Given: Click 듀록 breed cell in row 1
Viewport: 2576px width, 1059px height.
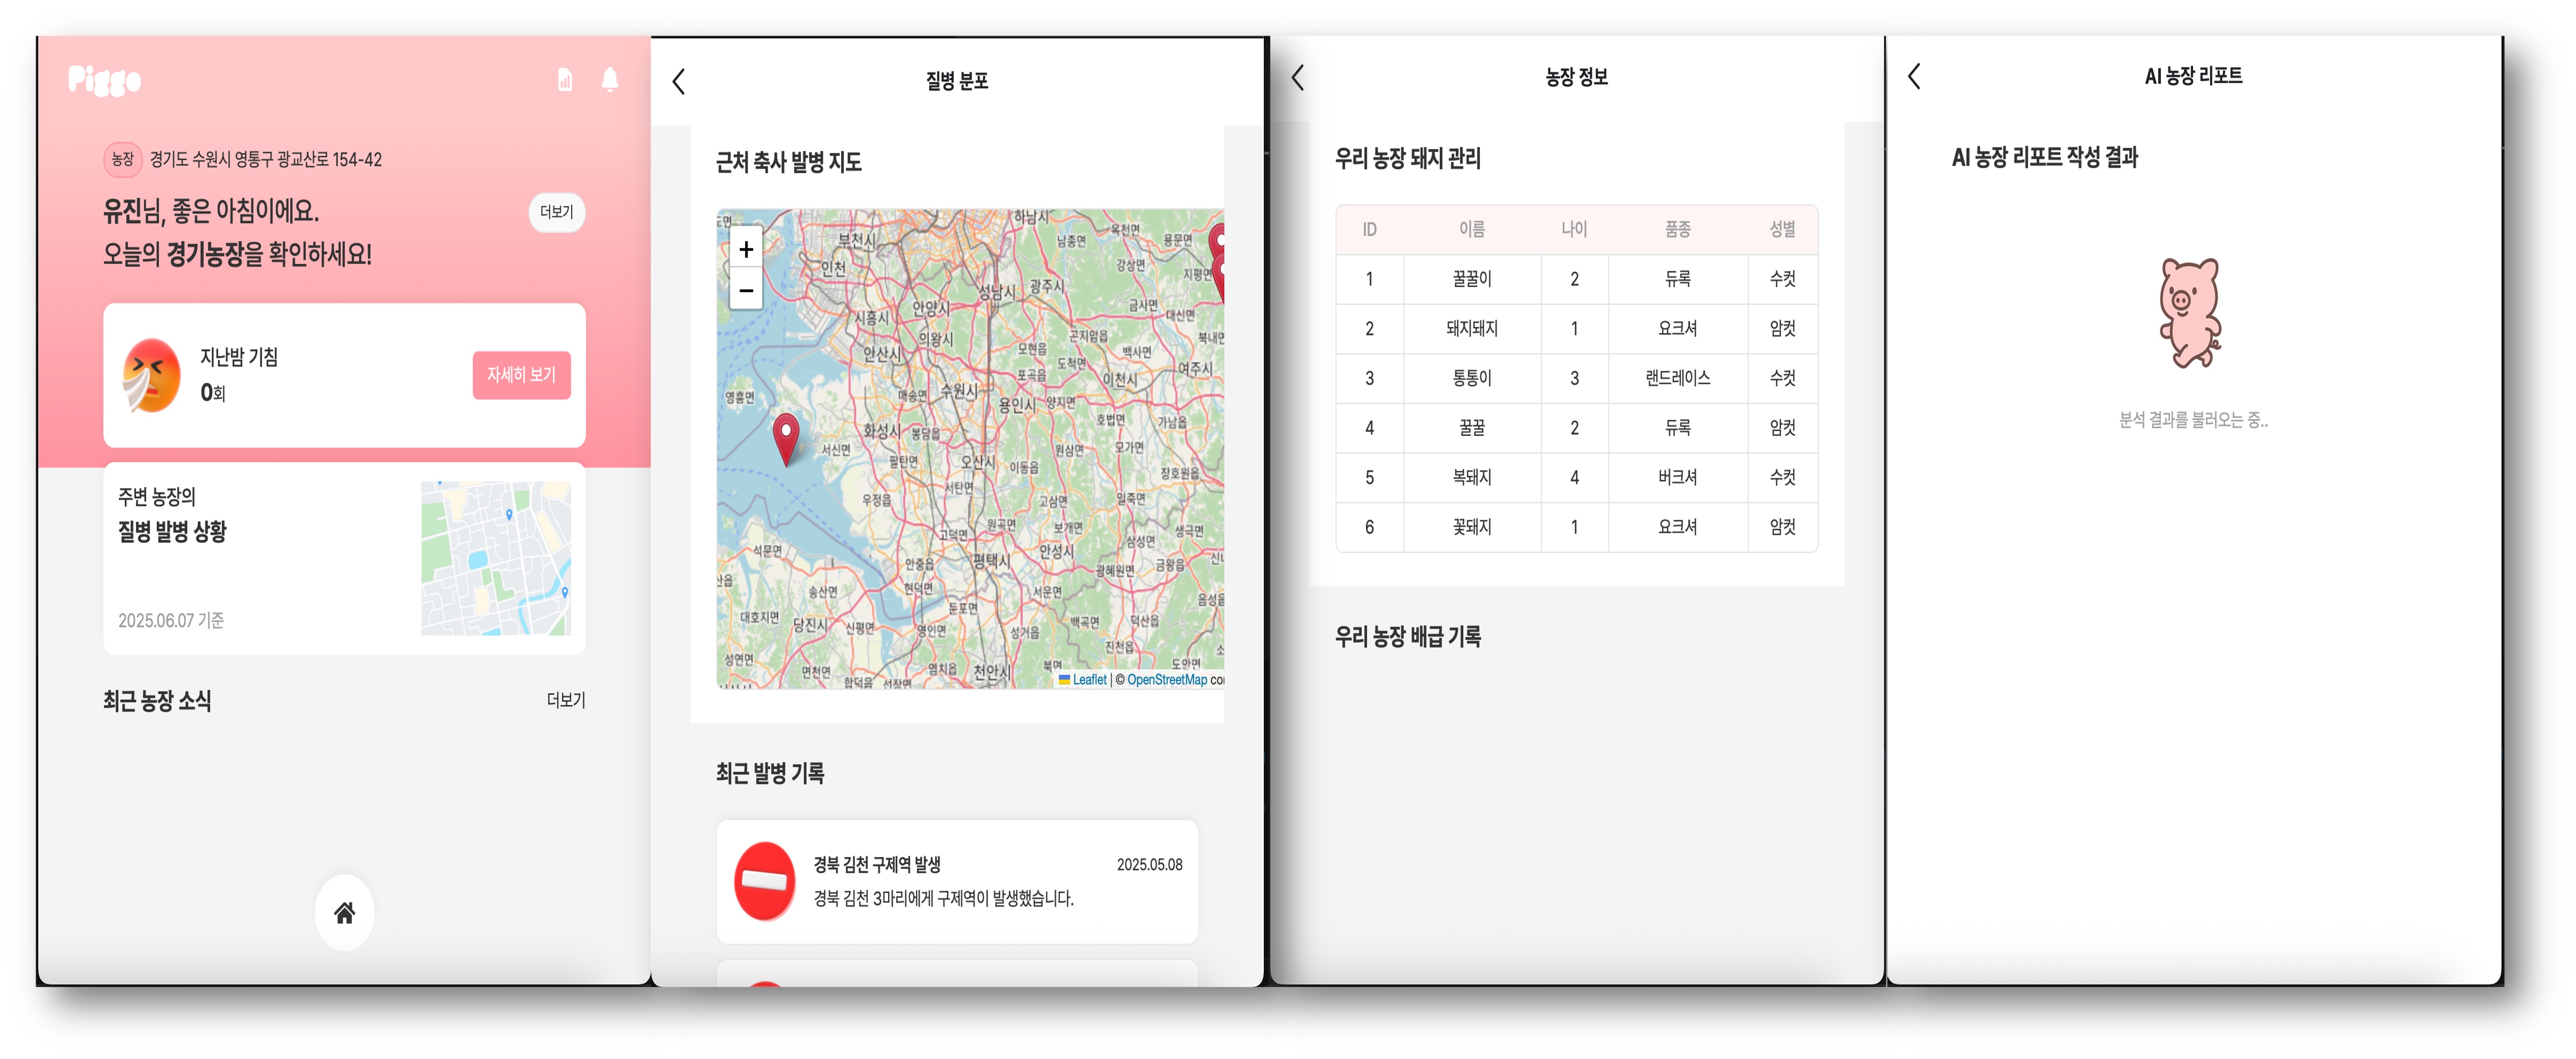Looking at the screenshot, I should 1678,279.
